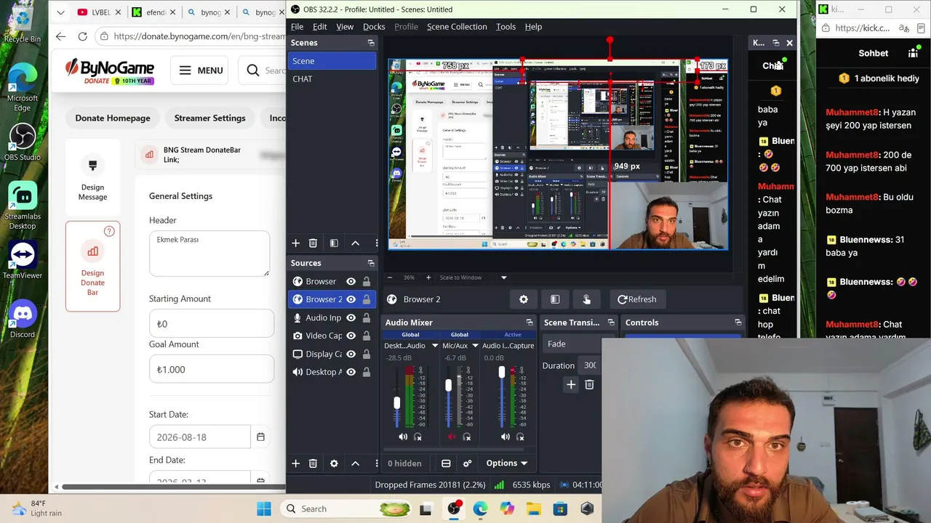Open filters for Browser 2 source
Viewport: 931px width, 523px height.
(x=555, y=299)
